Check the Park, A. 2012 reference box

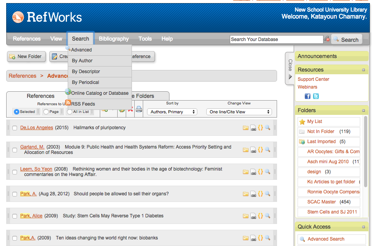point(15,194)
